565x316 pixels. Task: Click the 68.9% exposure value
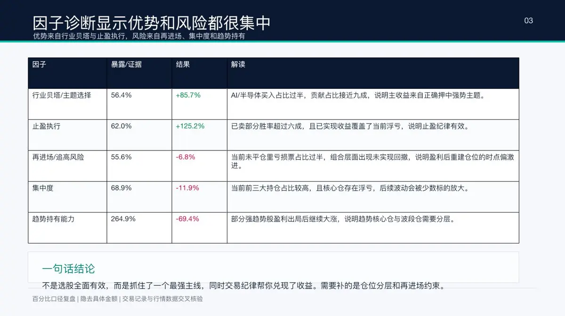pos(121,188)
